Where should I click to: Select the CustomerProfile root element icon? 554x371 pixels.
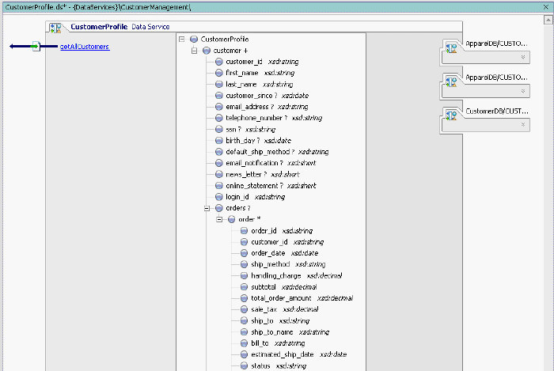click(x=194, y=40)
